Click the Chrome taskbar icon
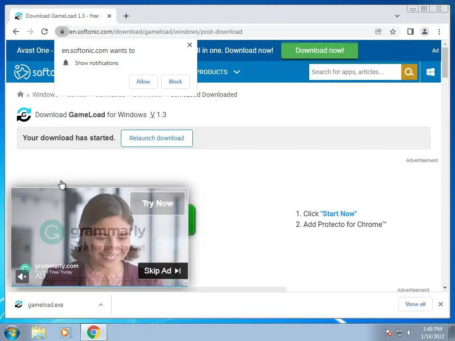This screenshot has height=341, width=455. (x=93, y=332)
